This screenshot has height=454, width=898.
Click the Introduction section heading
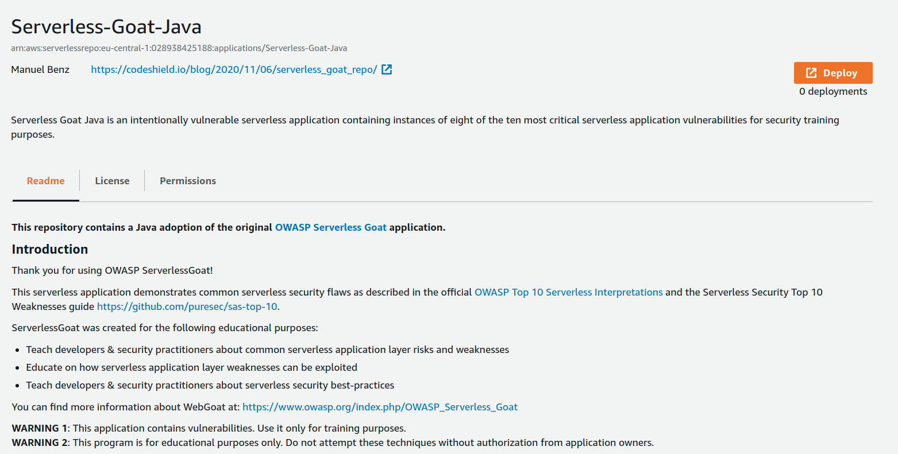(49, 249)
